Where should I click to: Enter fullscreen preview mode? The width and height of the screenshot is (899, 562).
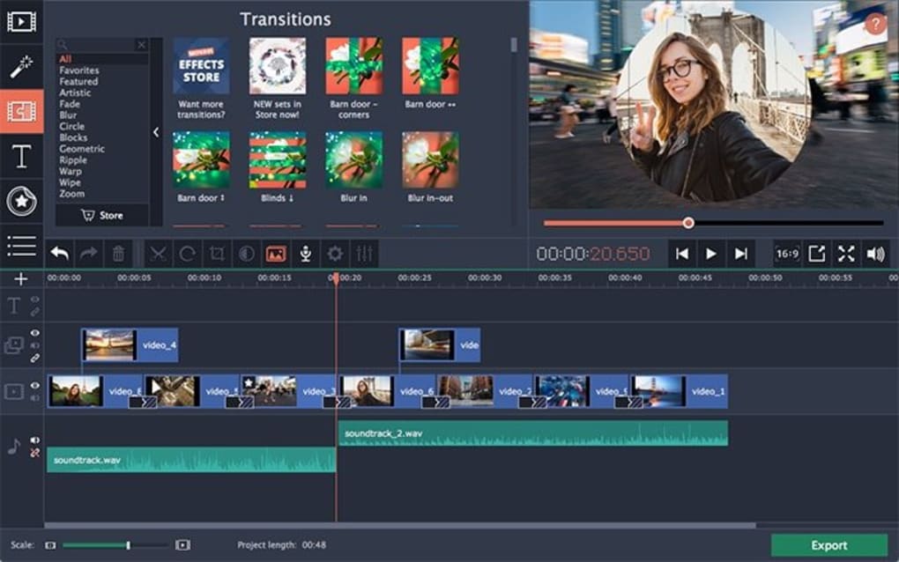tap(845, 254)
